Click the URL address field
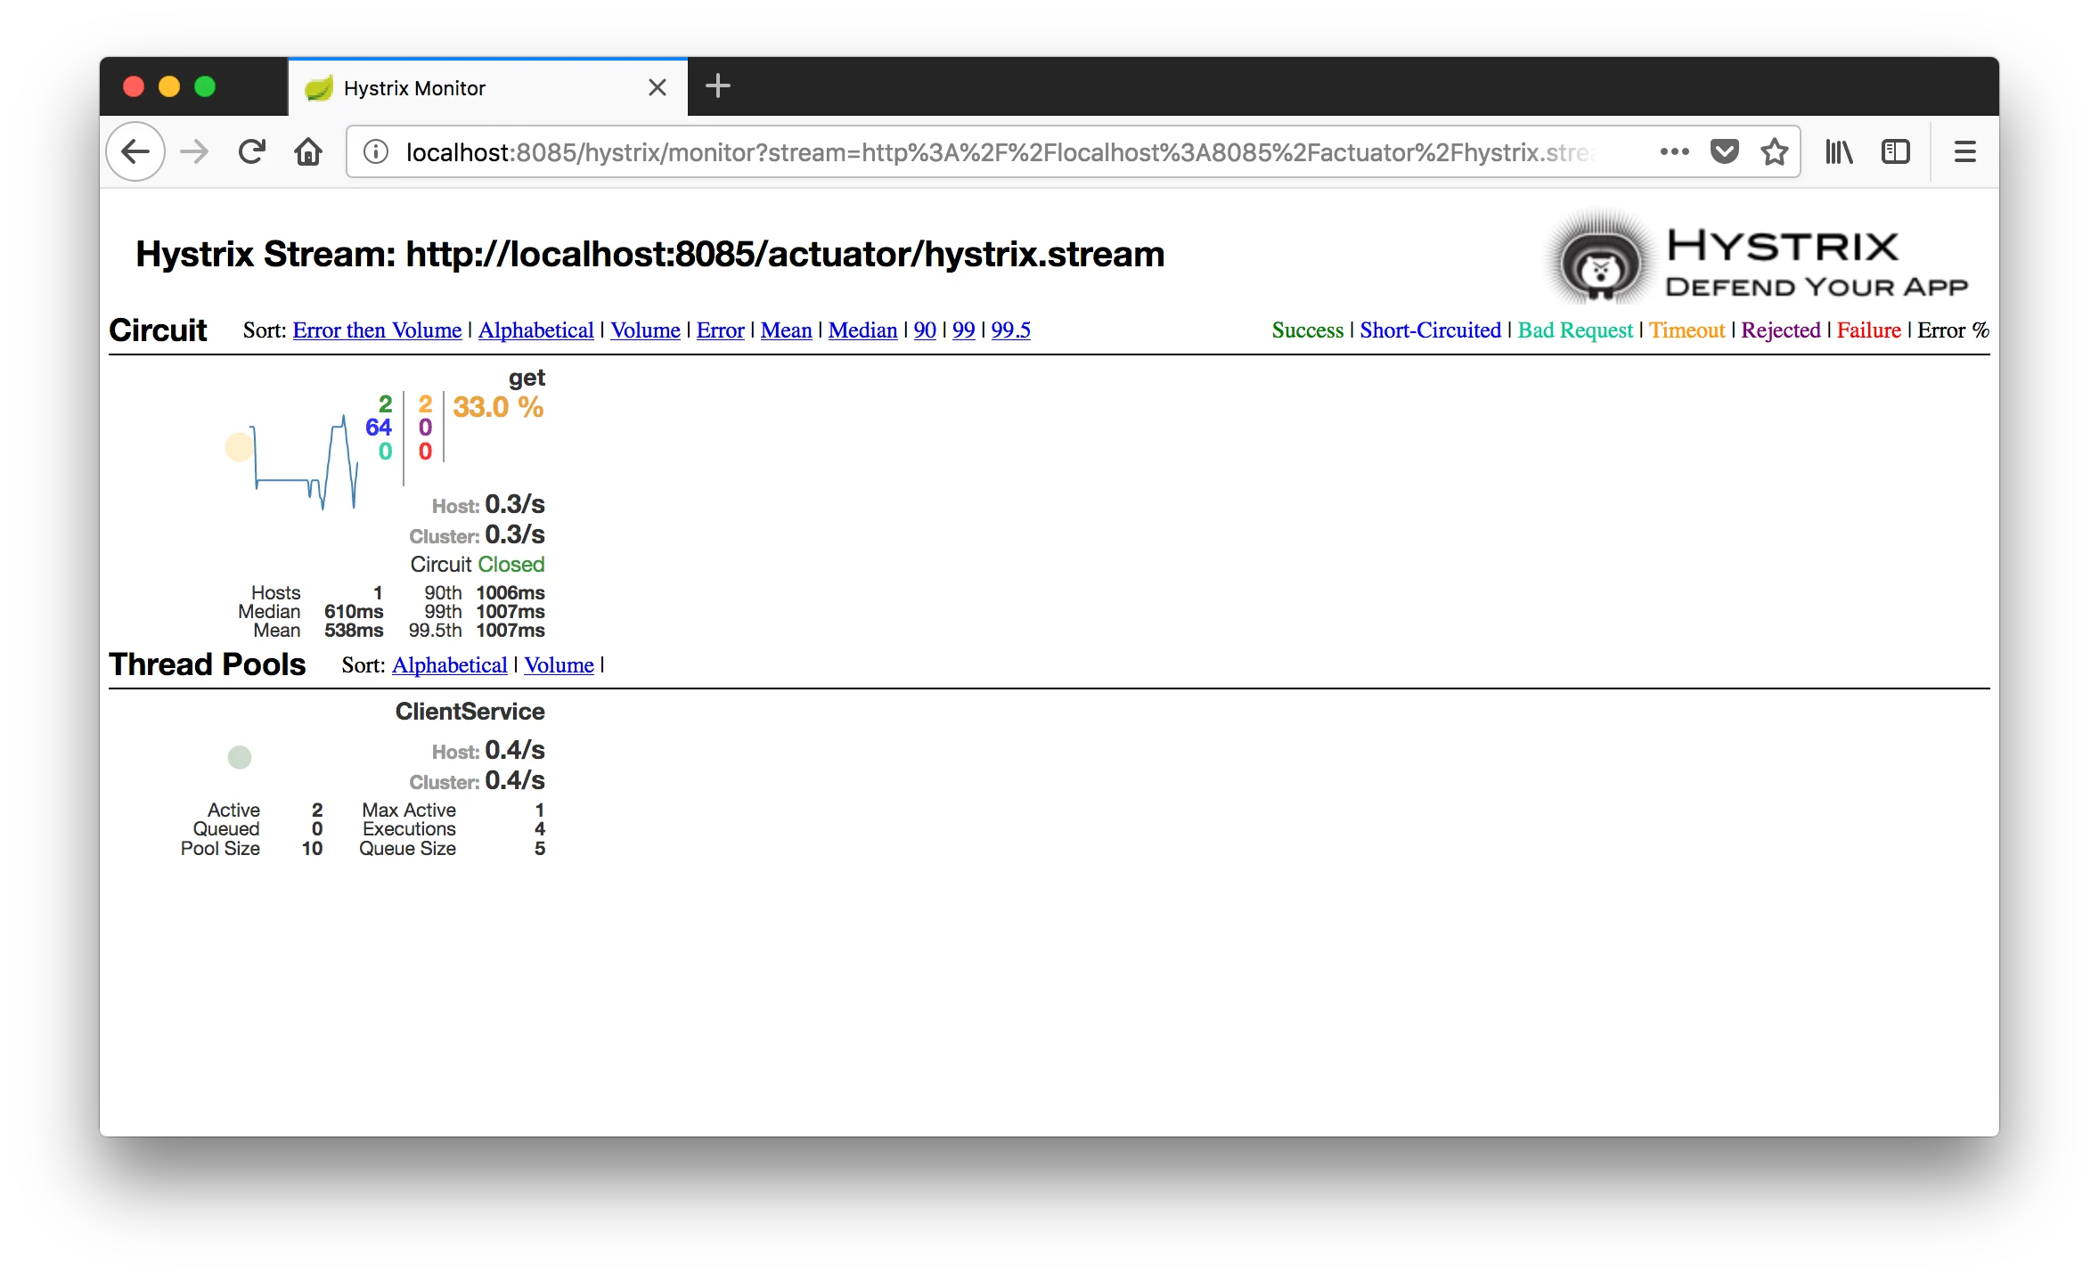 point(980,152)
